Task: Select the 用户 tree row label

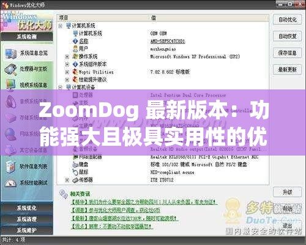Action: [83, 48]
